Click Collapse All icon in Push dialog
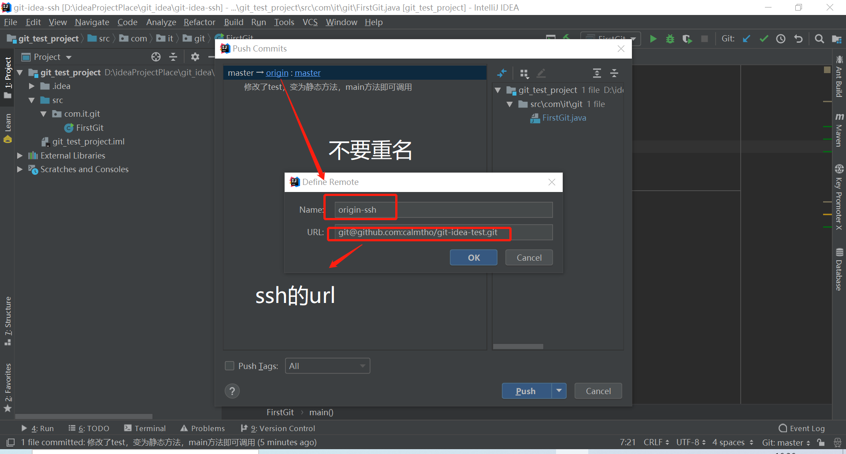Viewport: 846px width, 454px height. tap(614, 73)
